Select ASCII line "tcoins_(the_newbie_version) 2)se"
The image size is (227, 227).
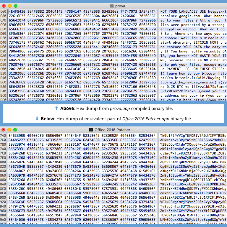pos(193,82)
